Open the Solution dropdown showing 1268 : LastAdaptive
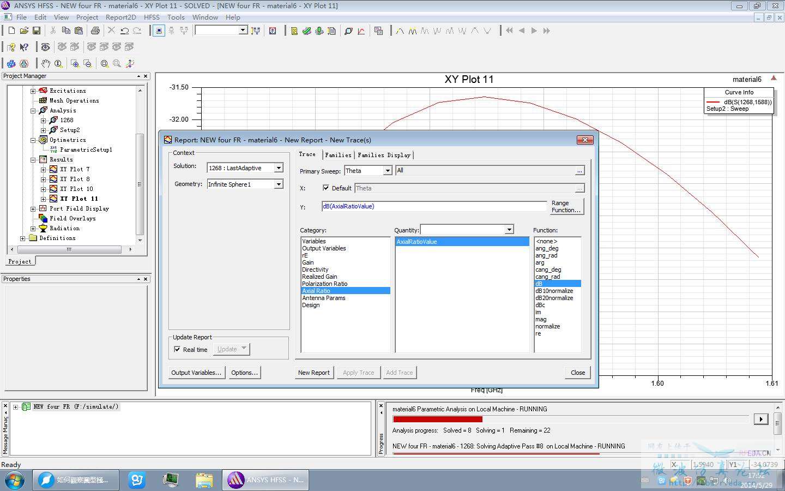 279,168
